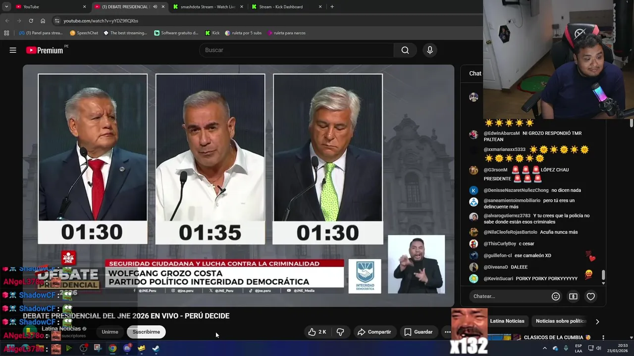Switch to smashdota Stream tab

208,7
